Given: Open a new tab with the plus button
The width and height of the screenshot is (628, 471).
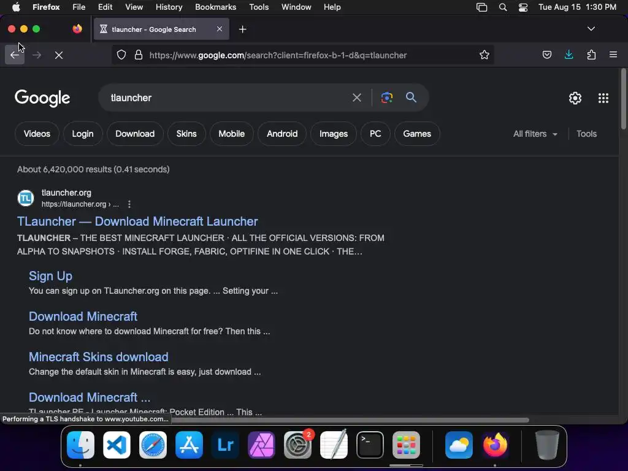Looking at the screenshot, I should 242,29.
